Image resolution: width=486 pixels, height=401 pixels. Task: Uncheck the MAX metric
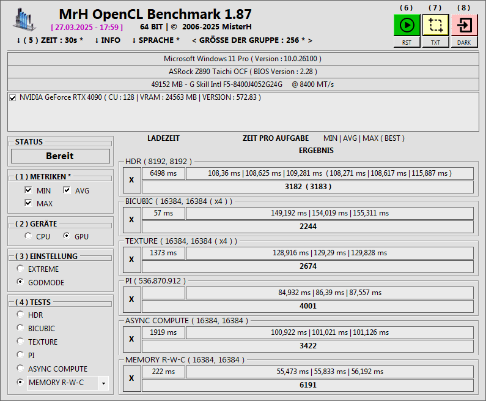tap(28, 203)
